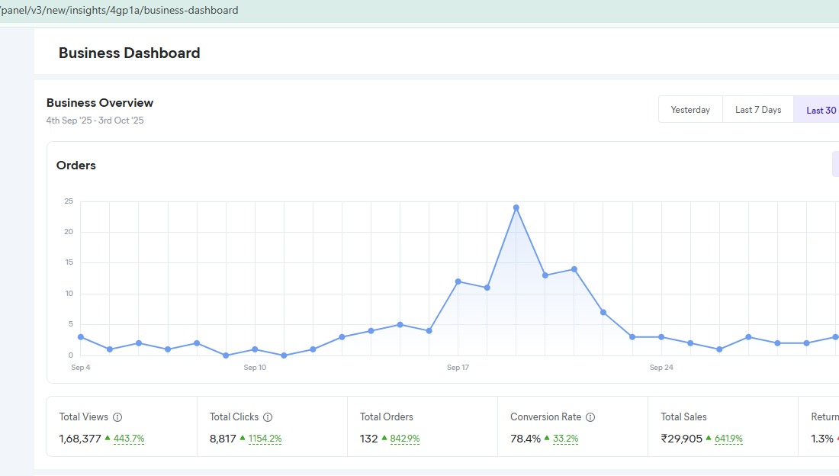Switch to the Last 7 Days tab
This screenshot has height=476, width=839.
tap(758, 110)
